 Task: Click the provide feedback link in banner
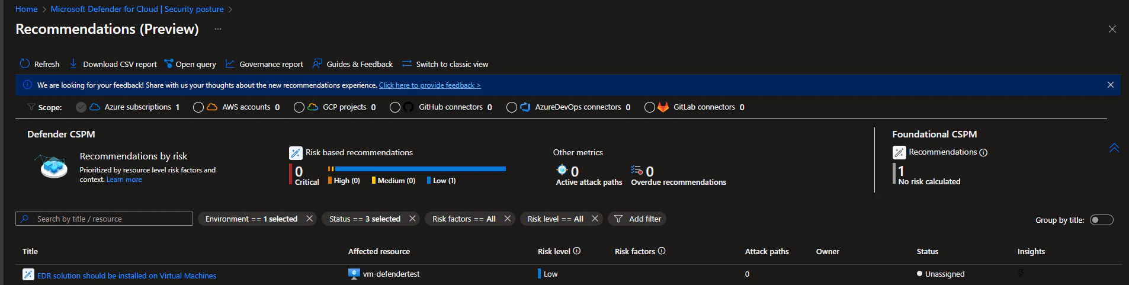pyautogui.click(x=430, y=85)
